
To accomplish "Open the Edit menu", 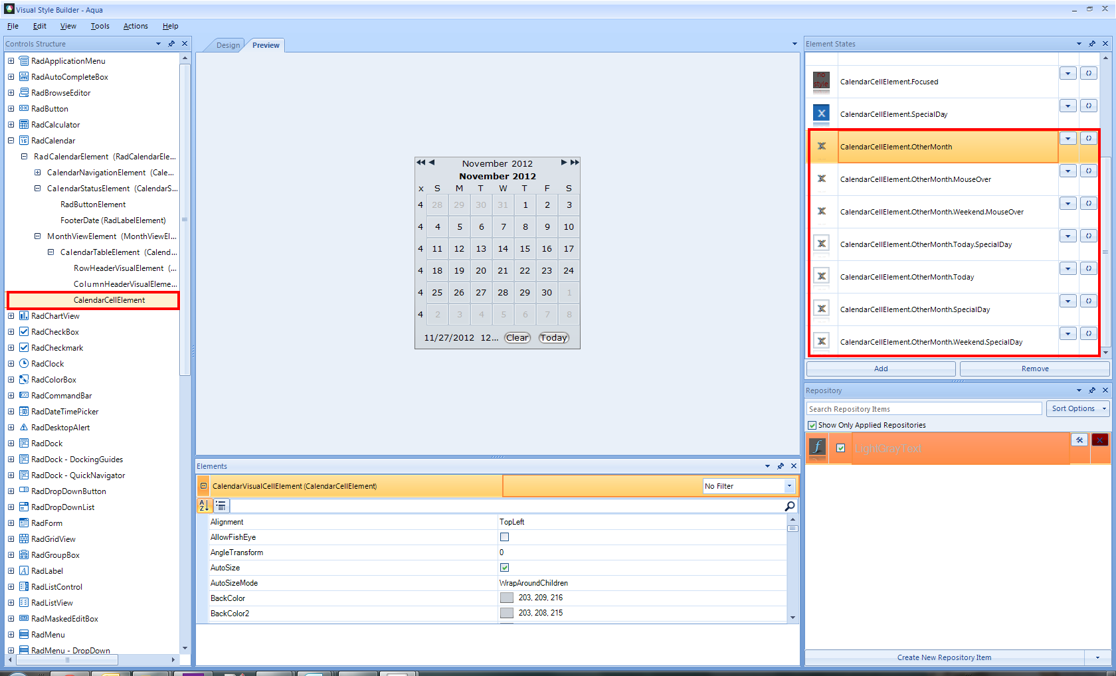I will pyautogui.click(x=40, y=26).
